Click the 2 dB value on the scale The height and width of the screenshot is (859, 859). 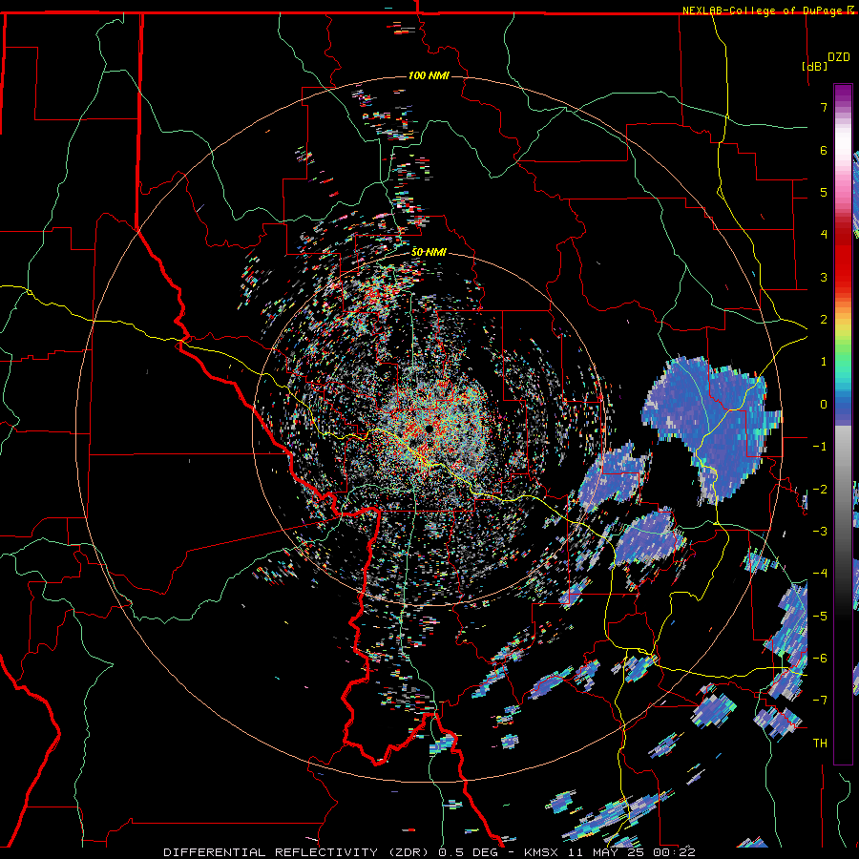click(824, 320)
